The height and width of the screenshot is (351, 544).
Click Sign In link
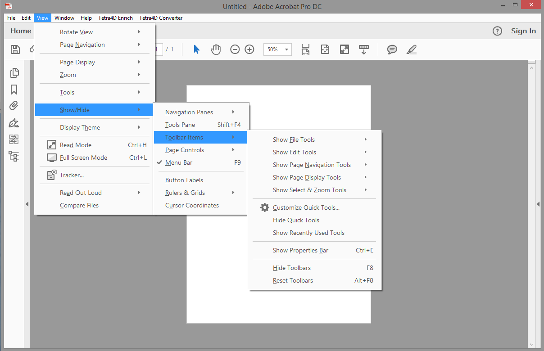tap(523, 31)
